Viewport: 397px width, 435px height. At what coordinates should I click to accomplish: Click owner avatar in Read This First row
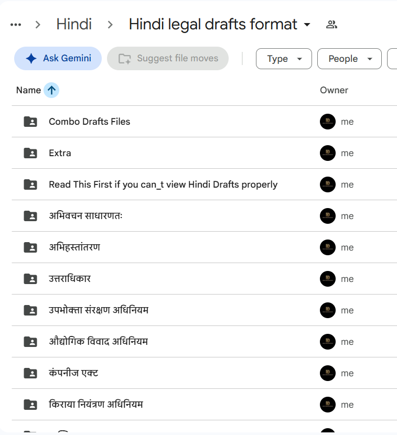(328, 184)
